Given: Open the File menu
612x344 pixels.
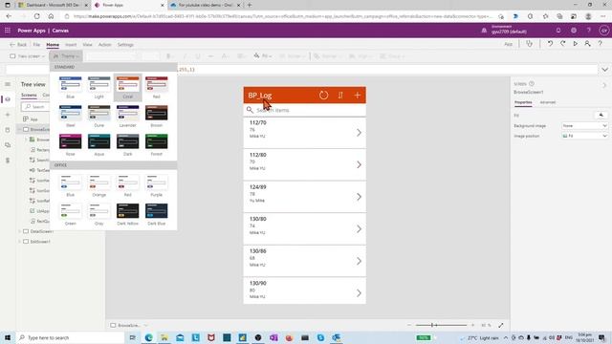Looking at the screenshot, I should (36, 45).
